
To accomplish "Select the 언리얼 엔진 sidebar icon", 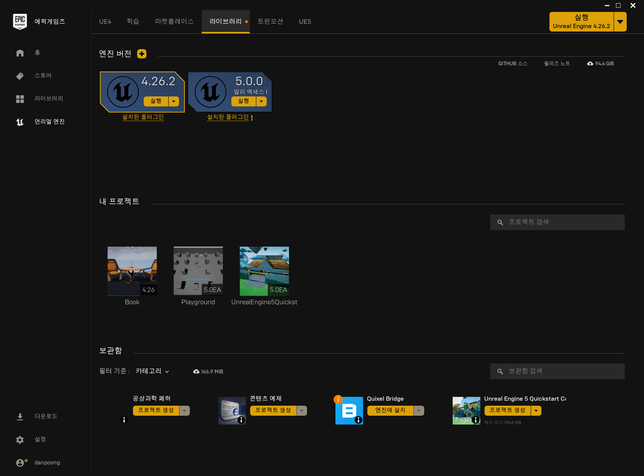I will click(x=20, y=122).
